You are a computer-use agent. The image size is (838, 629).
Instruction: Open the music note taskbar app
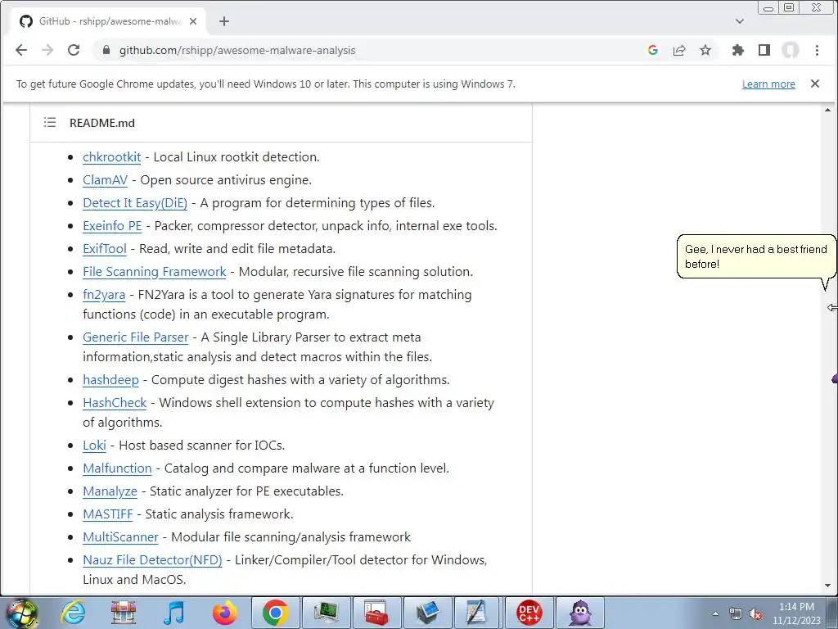pos(173,613)
